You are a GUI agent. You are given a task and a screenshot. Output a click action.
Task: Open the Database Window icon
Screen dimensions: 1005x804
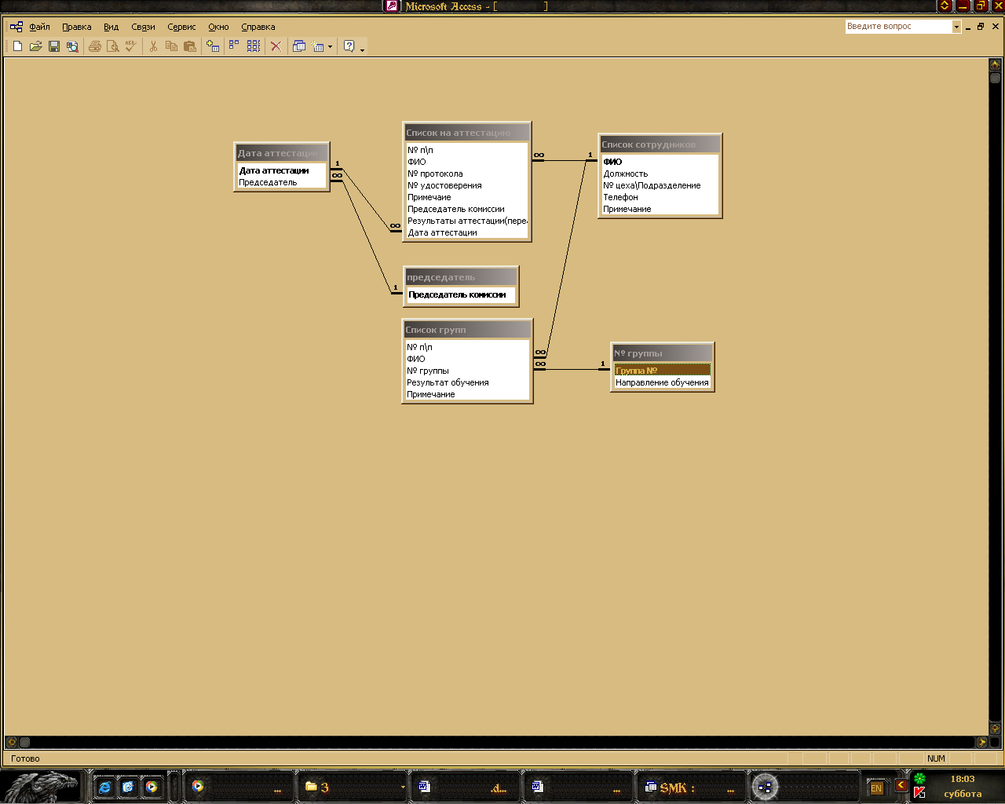tap(299, 47)
